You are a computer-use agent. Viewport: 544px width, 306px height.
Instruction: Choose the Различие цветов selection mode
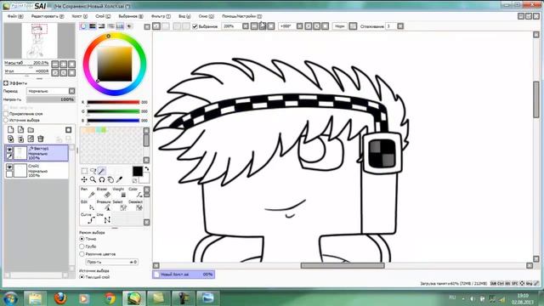(82, 254)
